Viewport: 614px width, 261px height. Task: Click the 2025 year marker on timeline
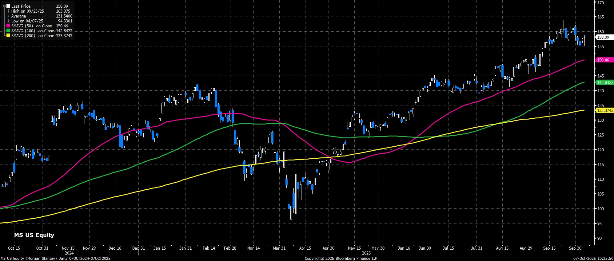(366, 253)
